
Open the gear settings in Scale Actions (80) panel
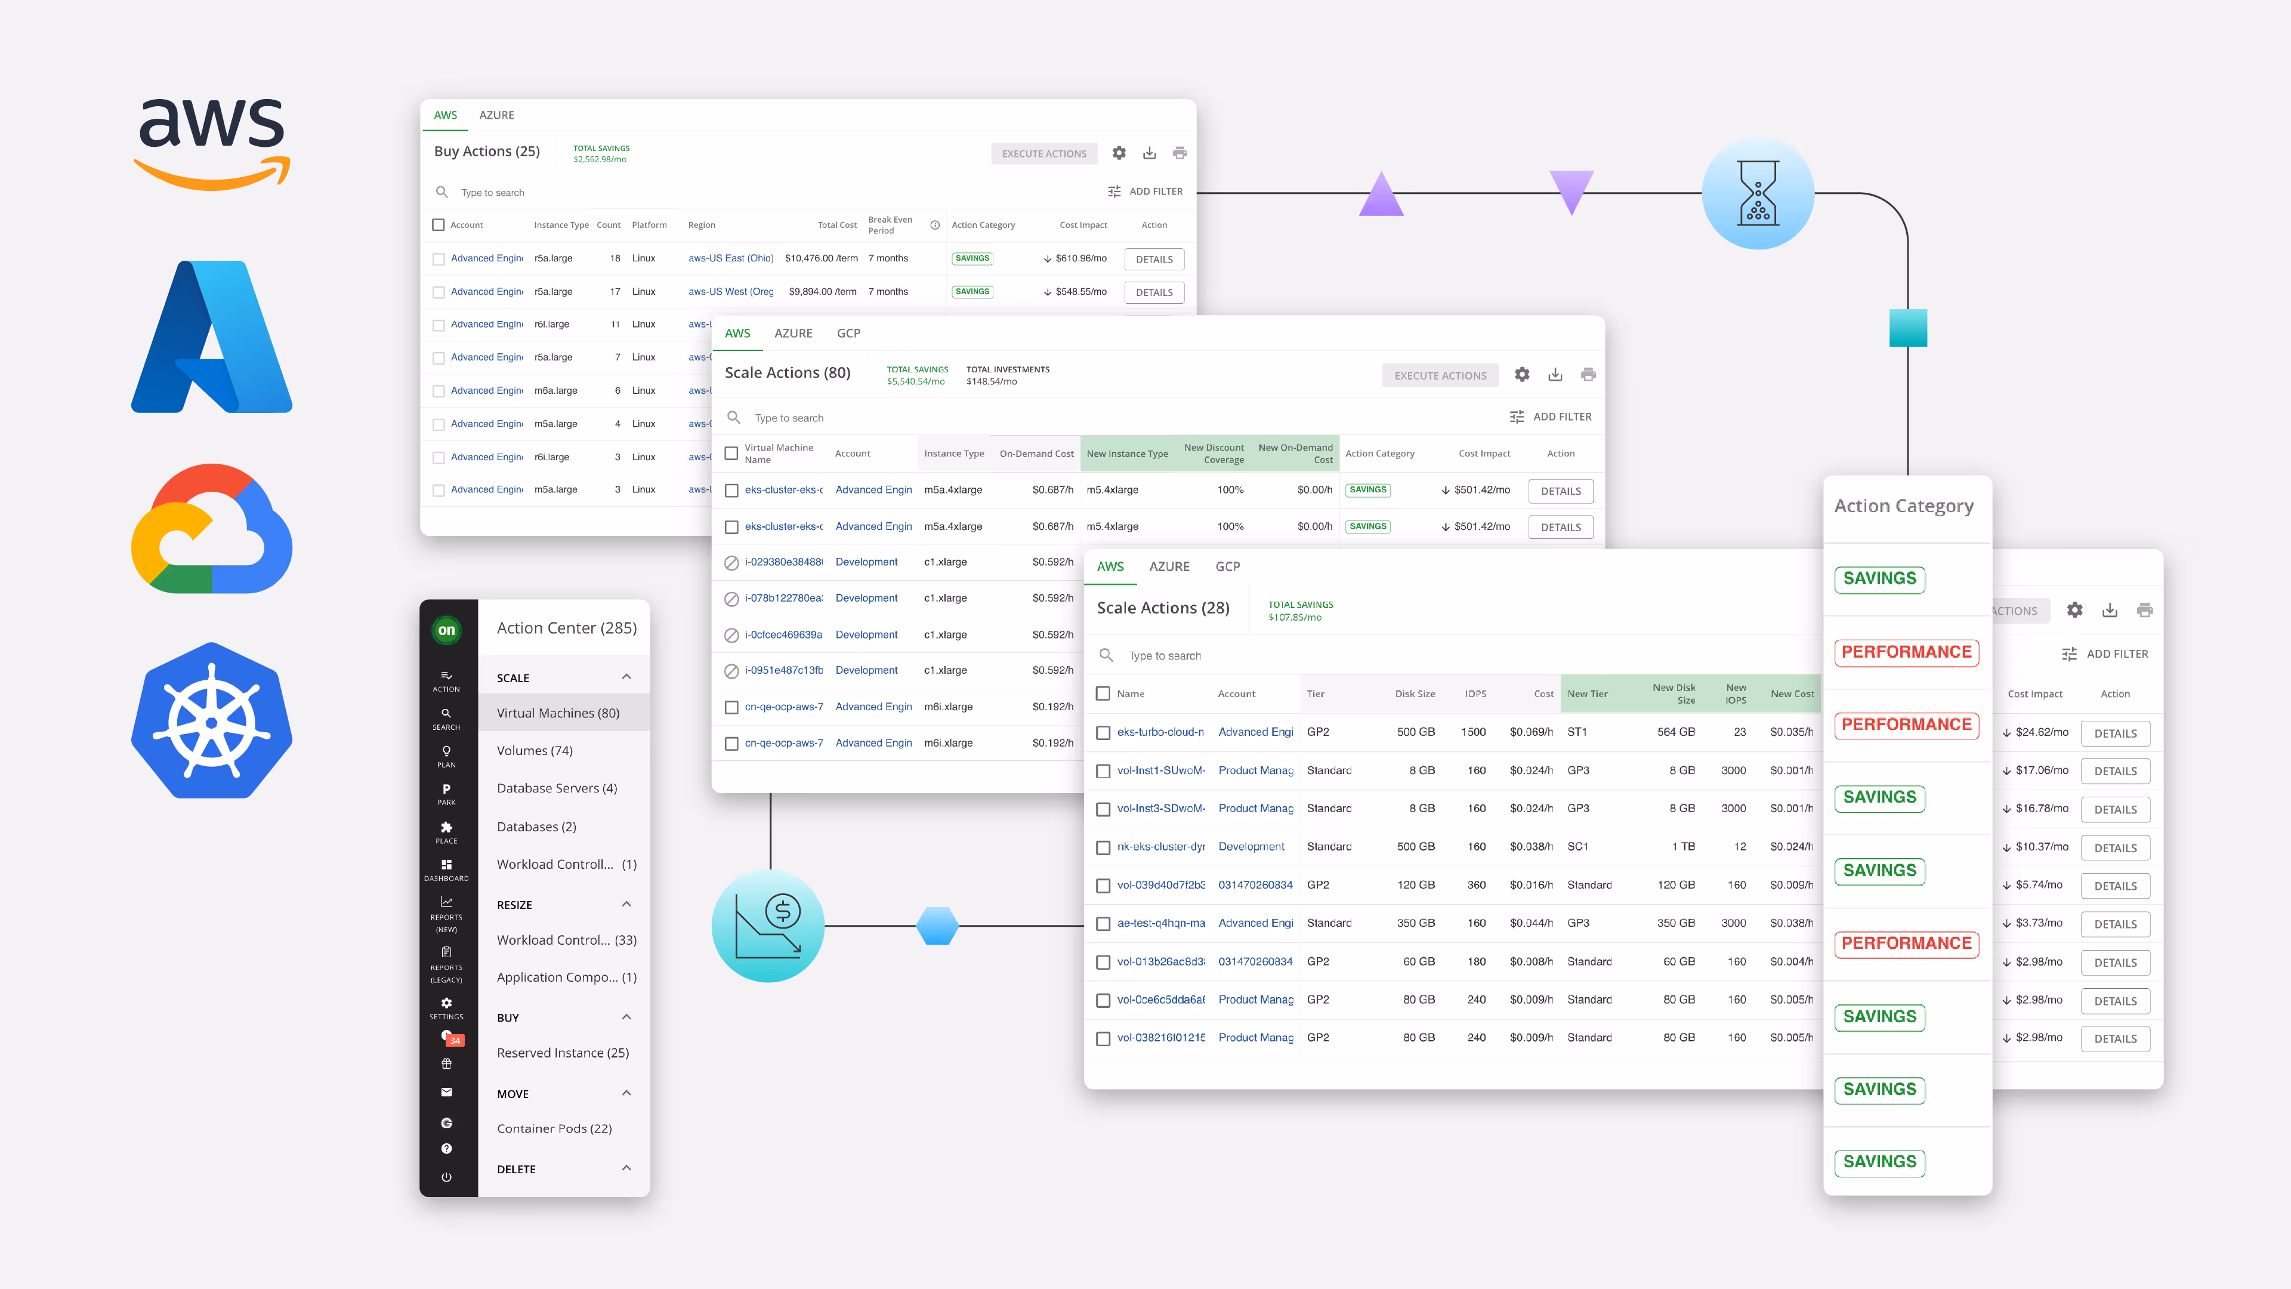[x=1522, y=375]
